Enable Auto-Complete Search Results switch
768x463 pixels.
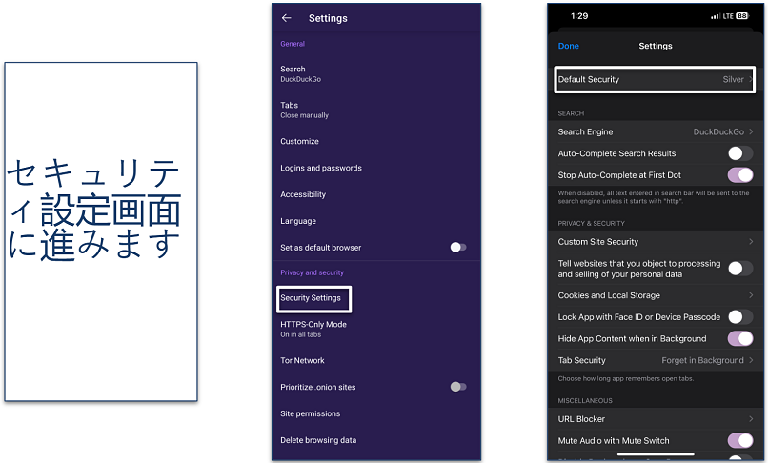pyautogui.click(x=739, y=153)
